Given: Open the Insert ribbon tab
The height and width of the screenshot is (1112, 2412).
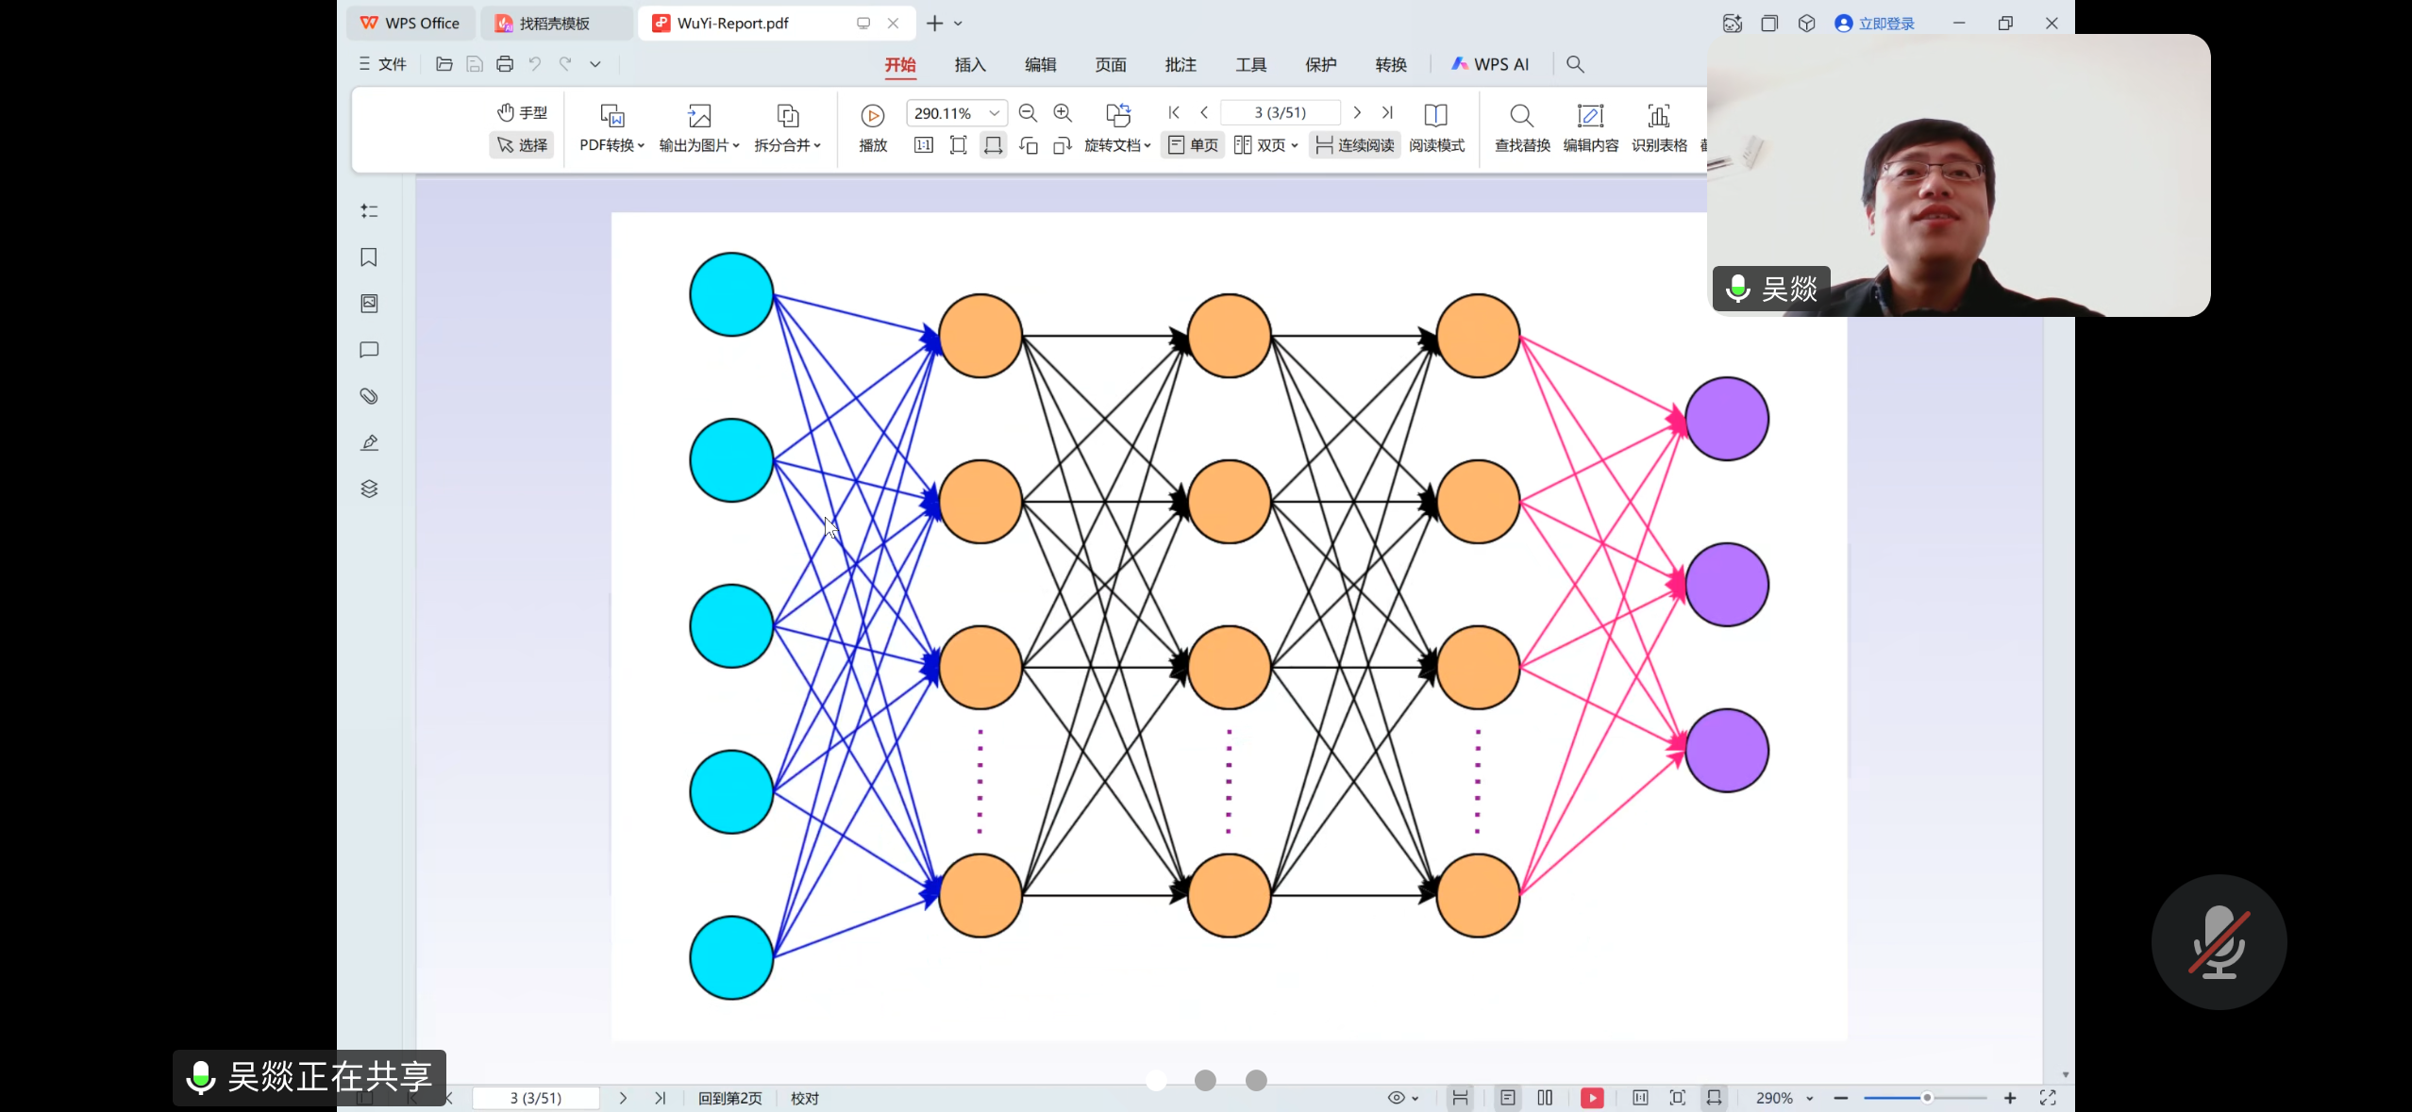Looking at the screenshot, I should pyautogui.click(x=970, y=64).
